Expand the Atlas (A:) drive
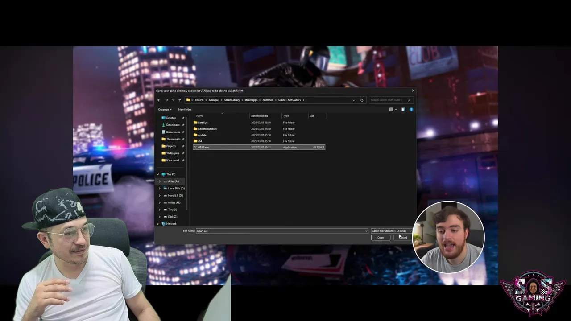This screenshot has width=571, height=321. pyautogui.click(x=160, y=181)
